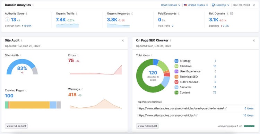The height and width of the screenshot is (134, 260).
Task: Click the Backlinks ideas count 16
Action: click(215, 66)
